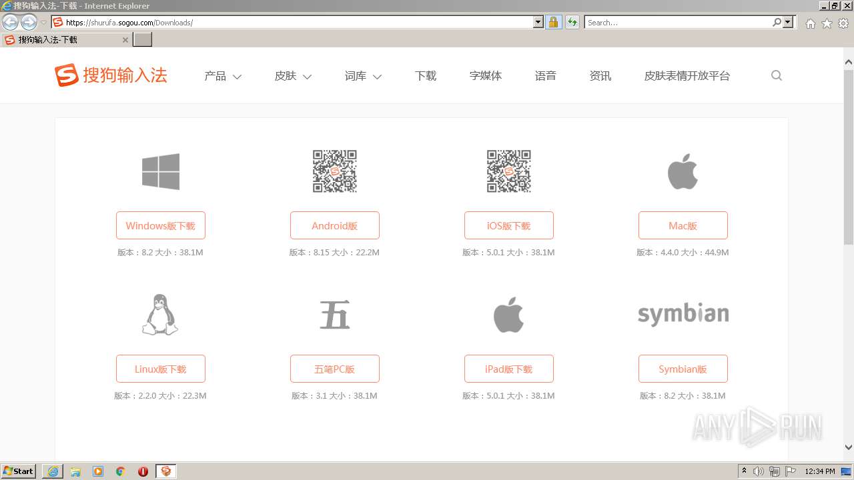
Task: Open the 下载 nav item
Action: tap(426, 76)
